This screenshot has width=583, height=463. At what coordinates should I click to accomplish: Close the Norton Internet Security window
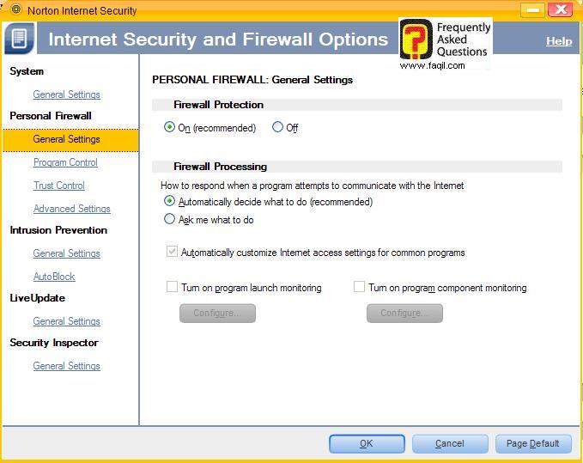pyautogui.click(x=561, y=9)
